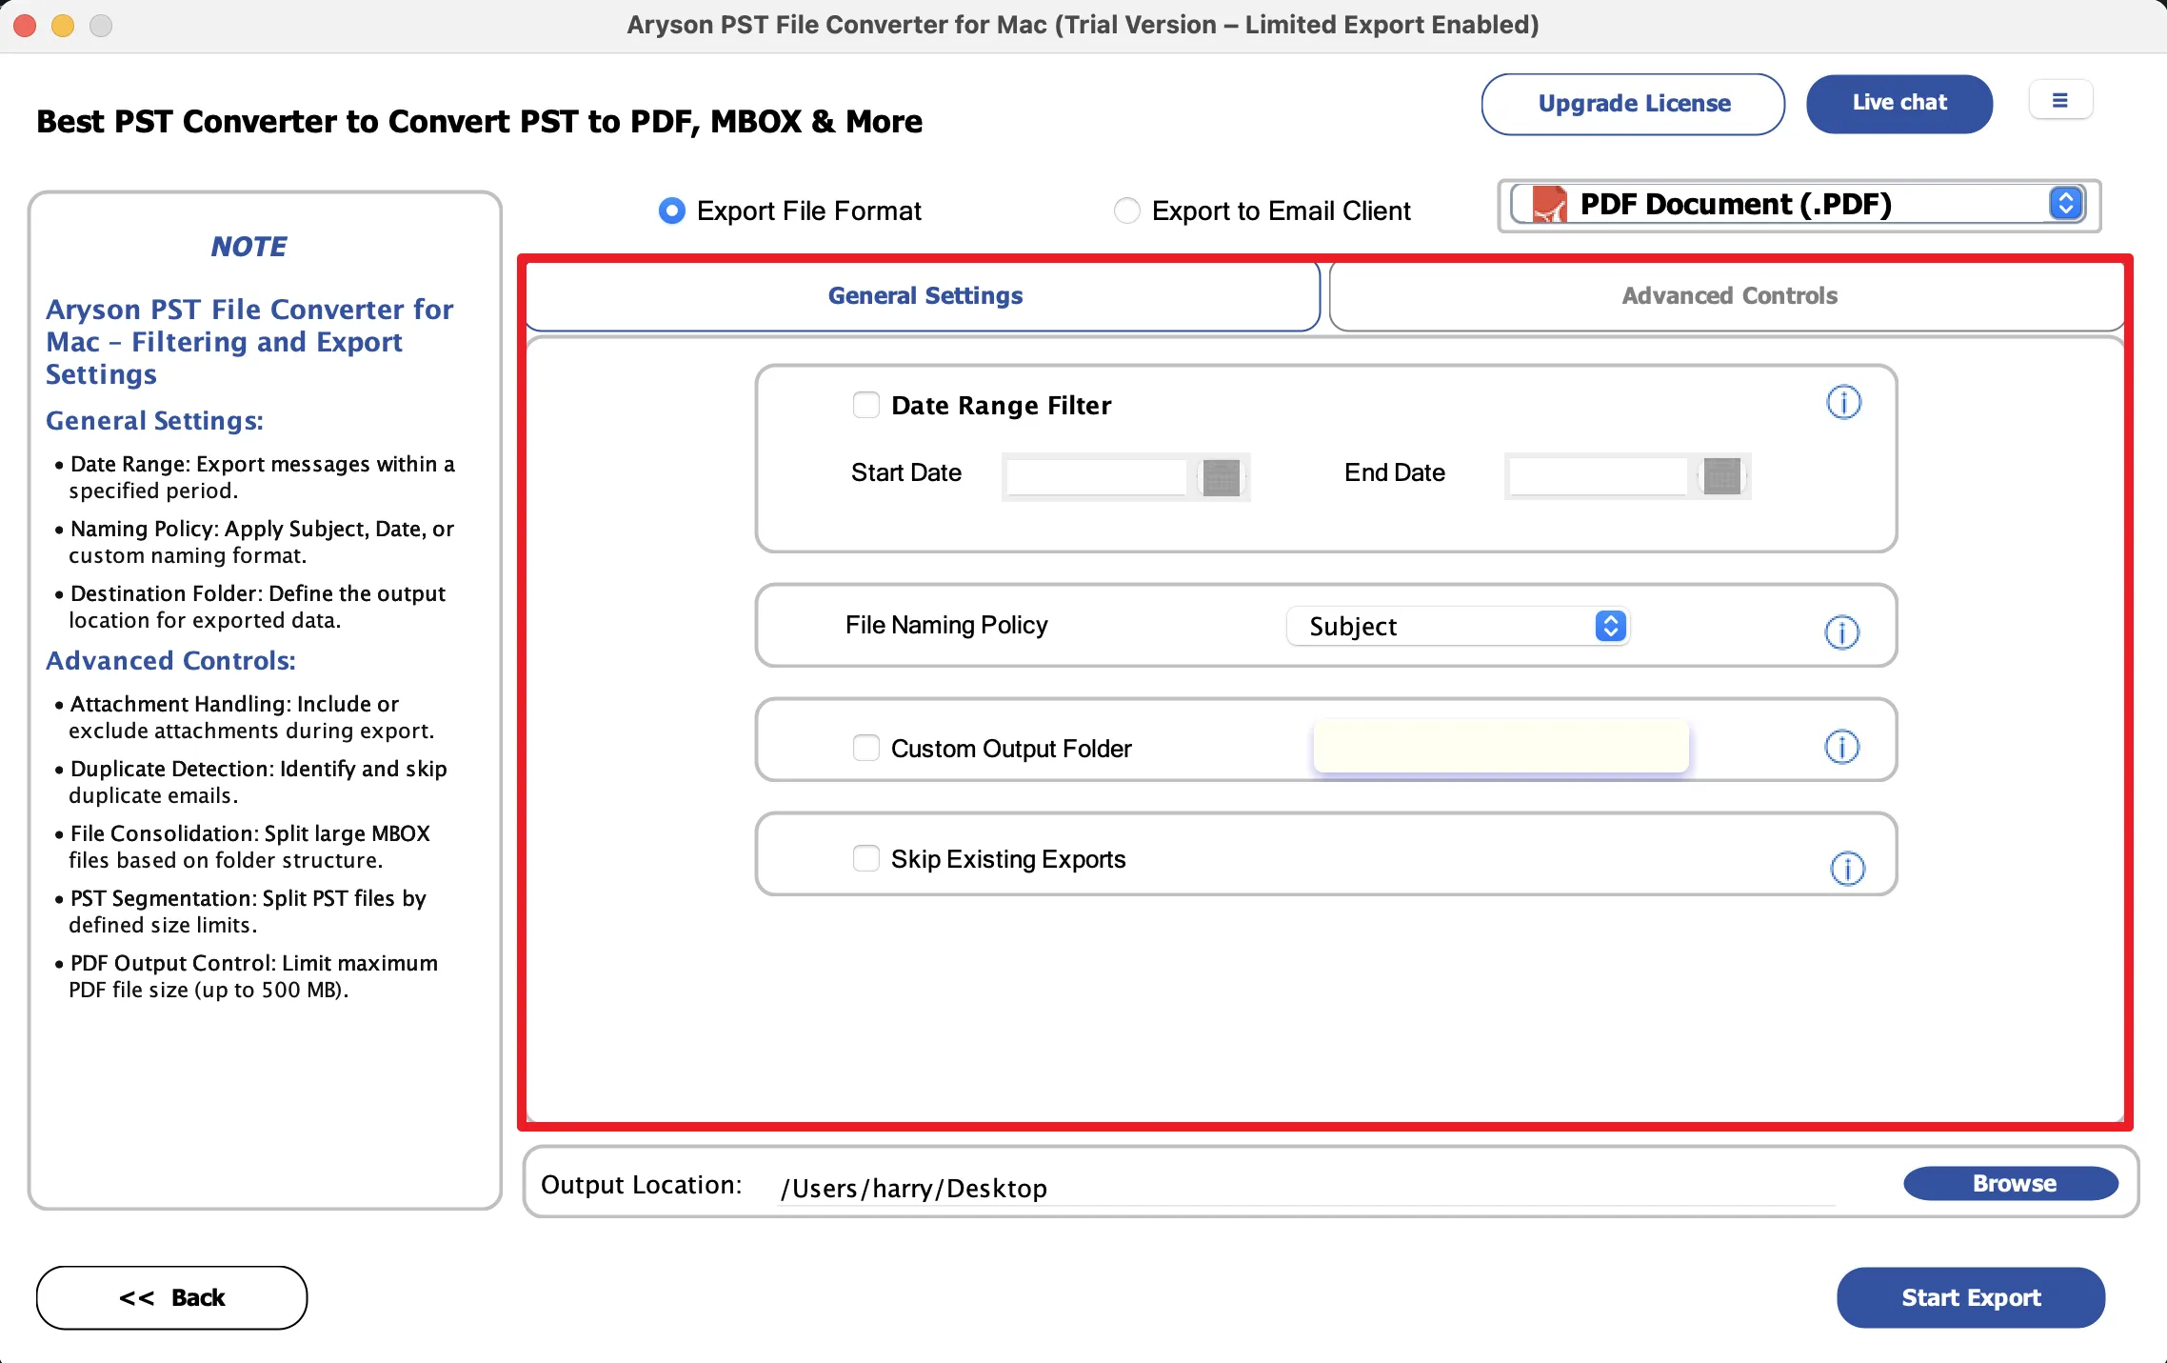Enable the Date Range Filter checkbox
This screenshot has height=1363, width=2167.
pos(865,405)
